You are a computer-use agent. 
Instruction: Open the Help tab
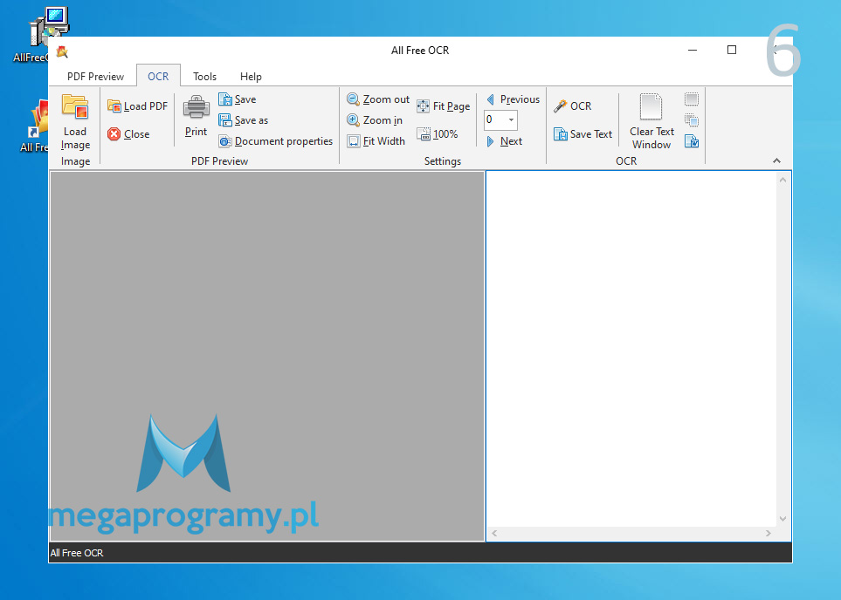tap(251, 76)
